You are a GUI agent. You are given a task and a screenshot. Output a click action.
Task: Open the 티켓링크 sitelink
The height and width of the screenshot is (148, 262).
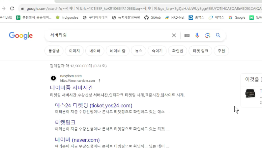pos(65,122)
